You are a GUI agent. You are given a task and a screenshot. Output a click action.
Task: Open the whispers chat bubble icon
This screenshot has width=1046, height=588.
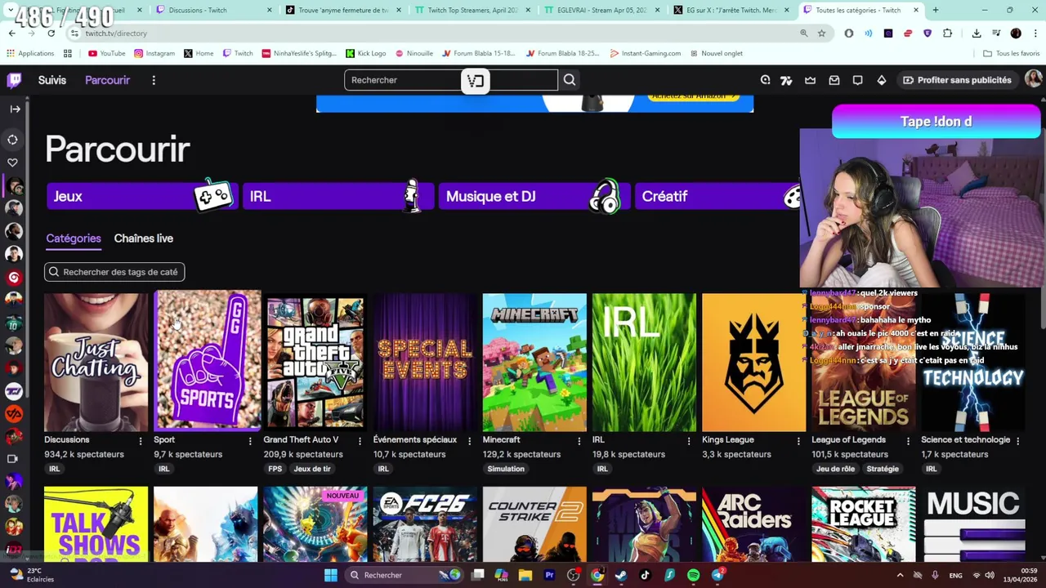click(x=857, y=80)
